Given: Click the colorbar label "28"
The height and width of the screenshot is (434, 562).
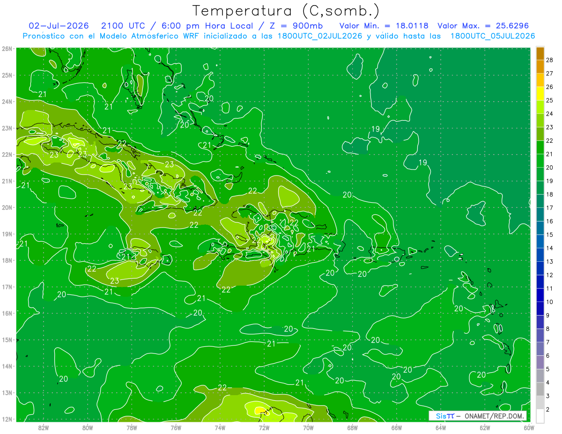Looking at the screenshot, I should [550, 59].
